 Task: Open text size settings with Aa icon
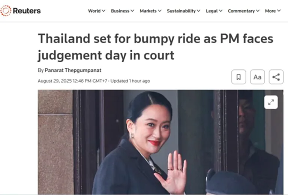click(257, 77)
